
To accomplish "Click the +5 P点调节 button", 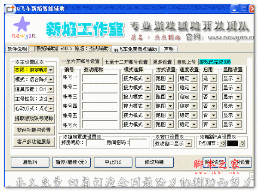I will tap(223, 143).
